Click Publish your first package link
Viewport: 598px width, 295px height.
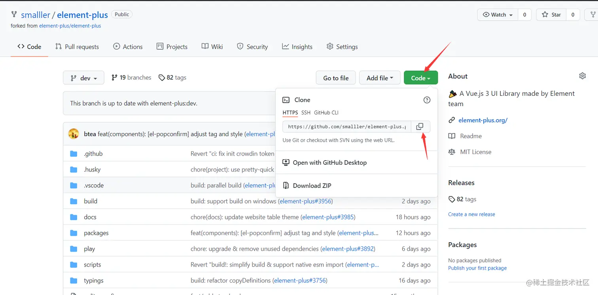(x=477, y=268)
